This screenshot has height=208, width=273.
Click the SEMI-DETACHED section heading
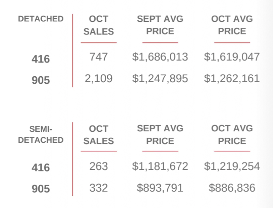pyautogui.click(x=41, y=134)
